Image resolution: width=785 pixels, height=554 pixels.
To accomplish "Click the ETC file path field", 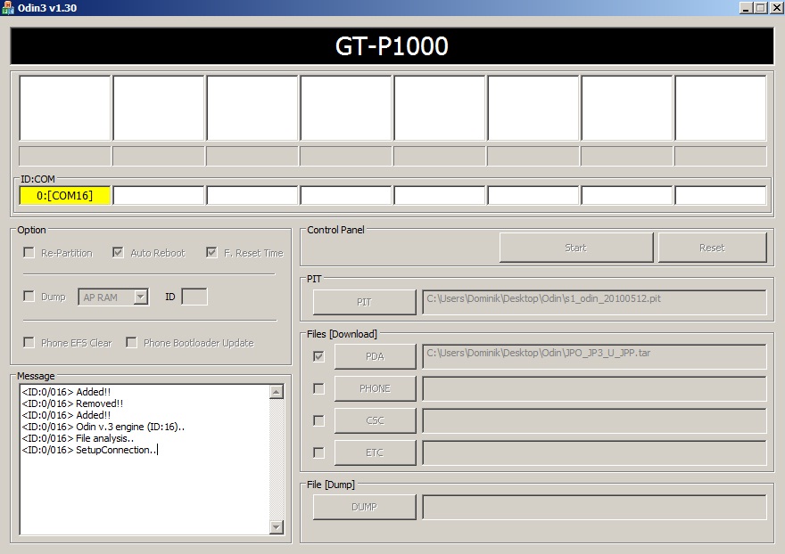I will coord(594,452).
